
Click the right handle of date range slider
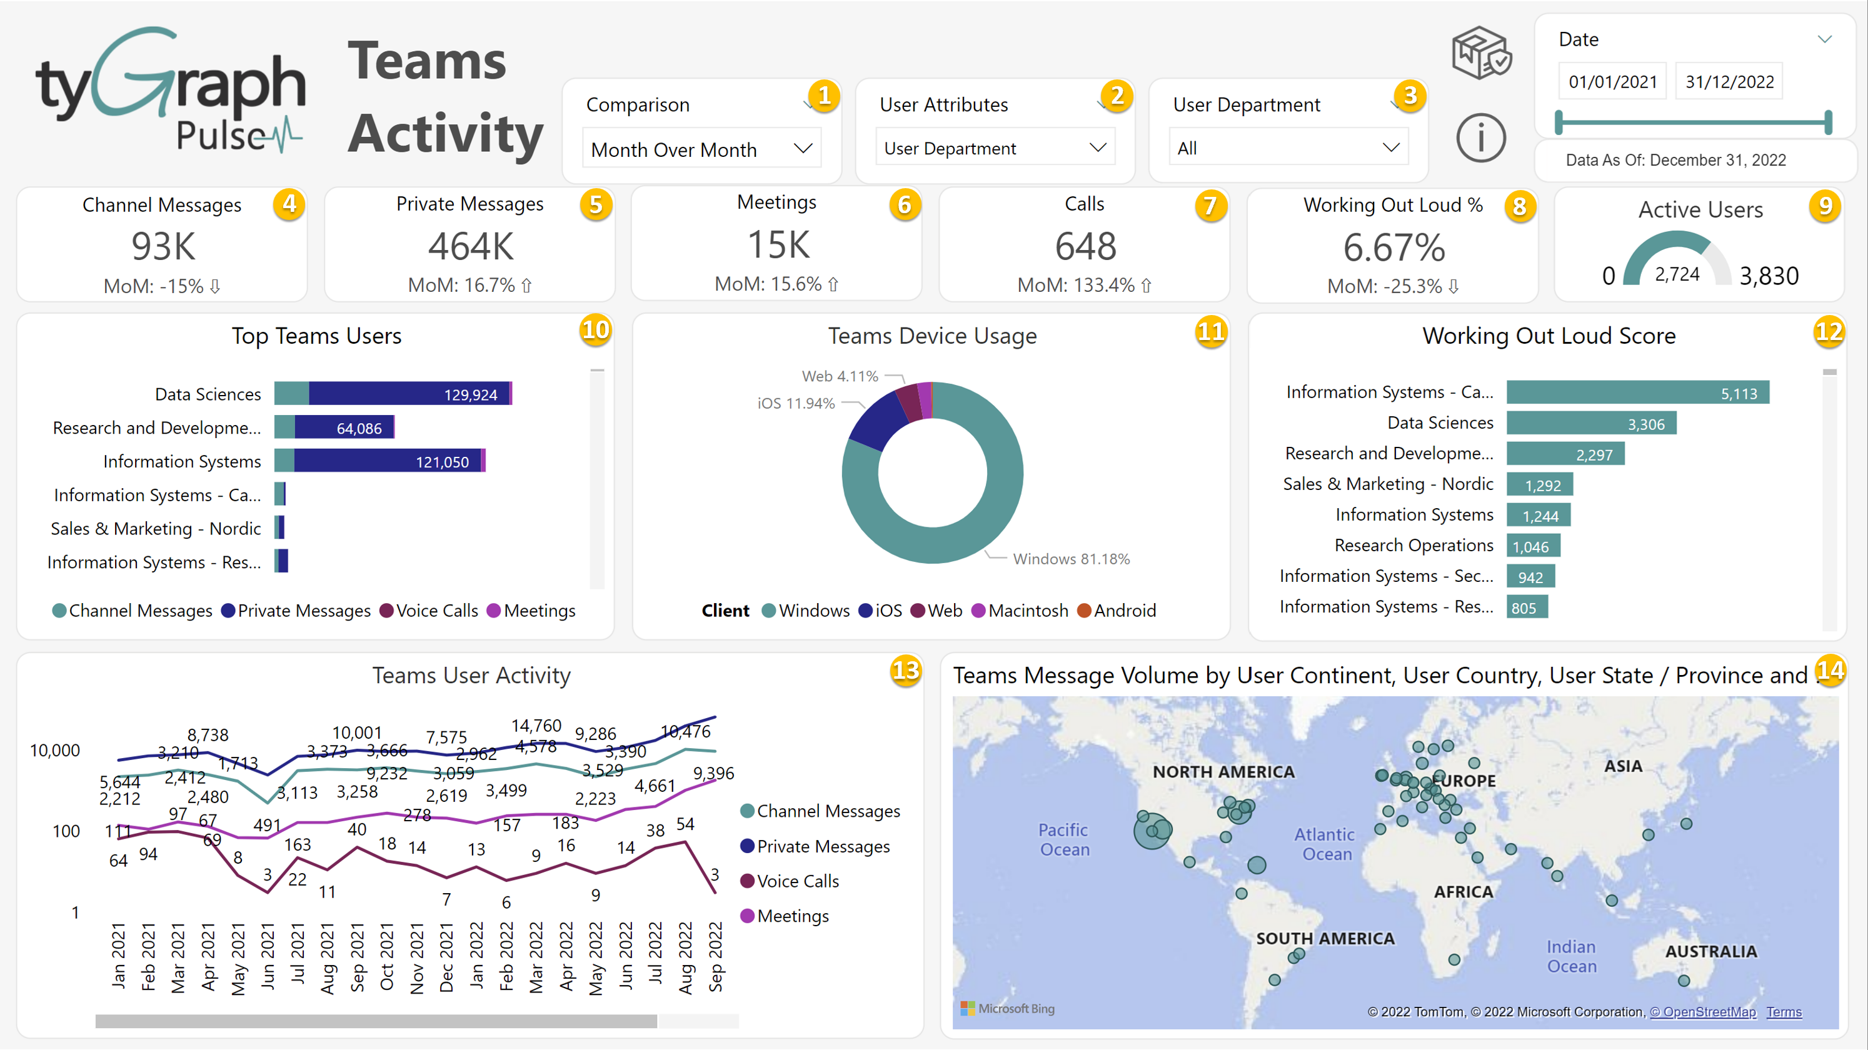point(1827,122)
